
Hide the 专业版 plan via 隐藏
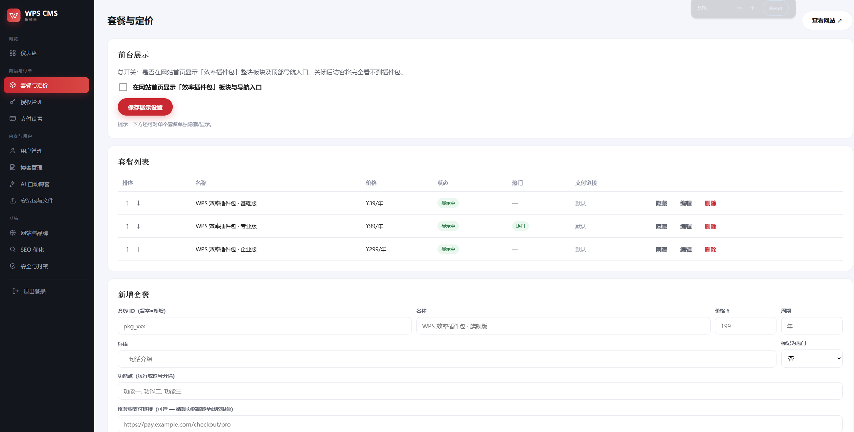click(x=661, y=226)
